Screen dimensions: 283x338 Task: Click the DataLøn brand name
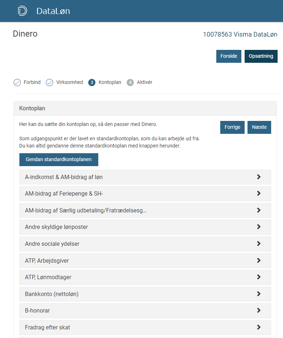pos(53,11)
